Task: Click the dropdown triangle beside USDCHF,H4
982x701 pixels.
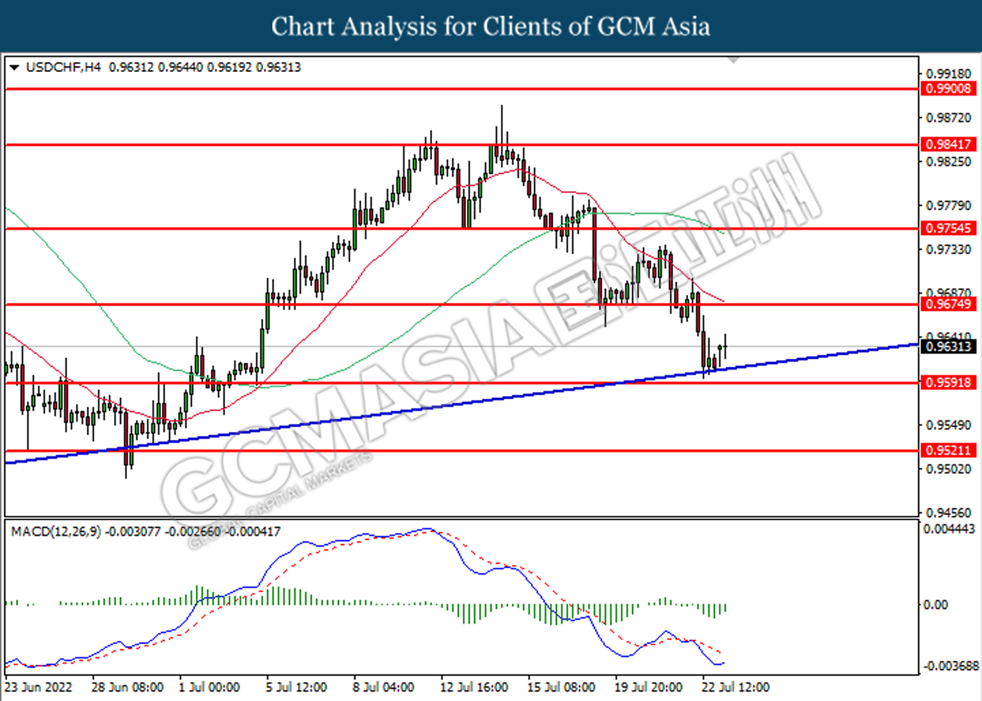Action: pos(14,67)
